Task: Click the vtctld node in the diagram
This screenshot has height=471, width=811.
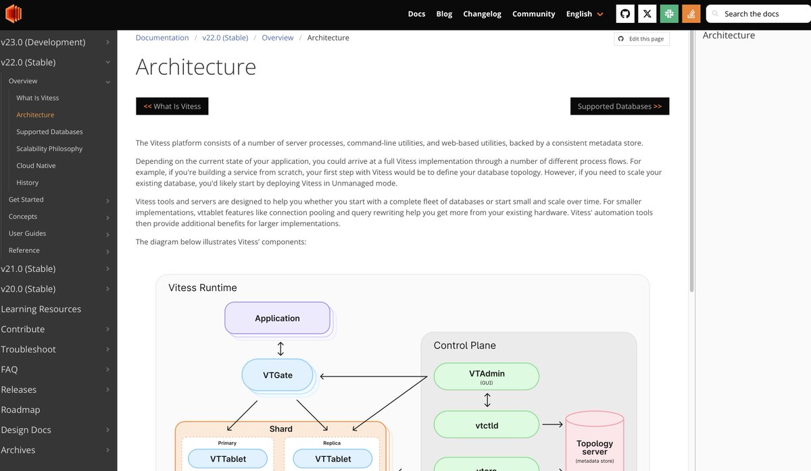Action: click(x=487, y=425)
